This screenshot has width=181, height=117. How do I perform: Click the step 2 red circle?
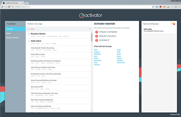[97, 36]
